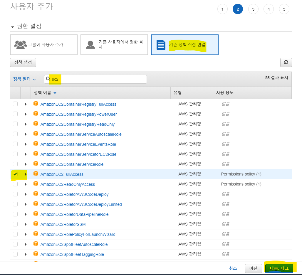302x275 pixels.
Task: Go to wizard step 4
Action: click(x=269, y=9)
